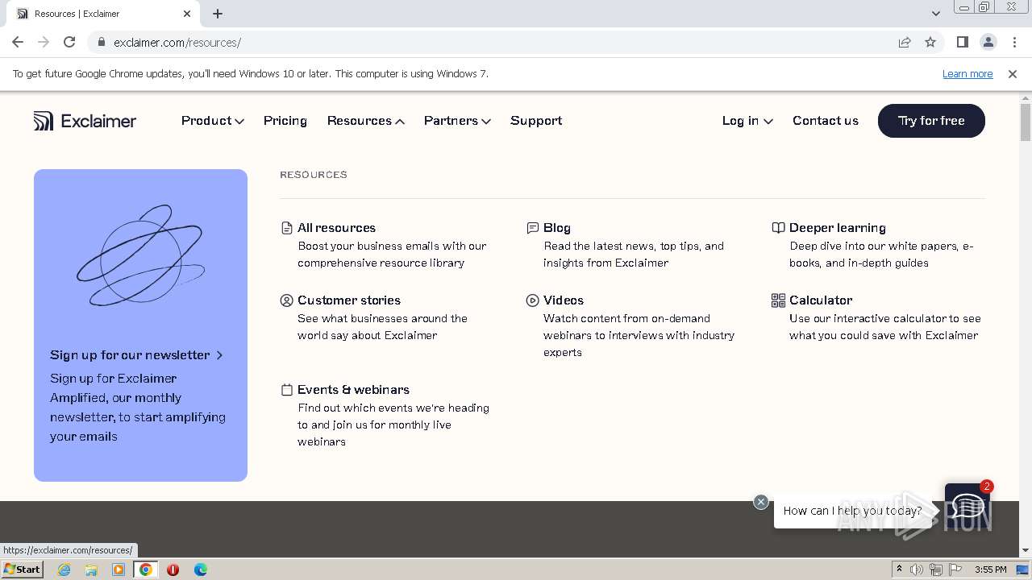Dismiss the Chrome update notification bar
This screenshot has height=580, width=1032.
1013,74
